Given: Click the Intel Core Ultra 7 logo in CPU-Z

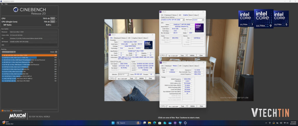Looking at the screenshot, I should [x=148, y=45].
